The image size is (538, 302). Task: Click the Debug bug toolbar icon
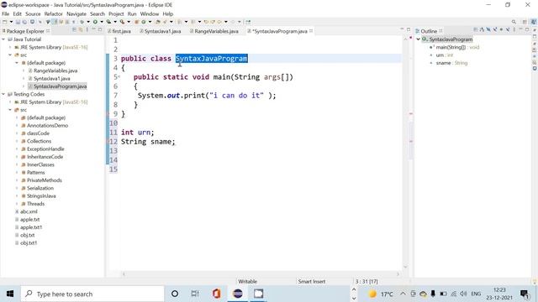point(82,22)
